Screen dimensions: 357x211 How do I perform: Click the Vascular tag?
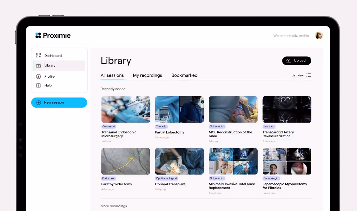pyautogui.click(x=268, y=126)
